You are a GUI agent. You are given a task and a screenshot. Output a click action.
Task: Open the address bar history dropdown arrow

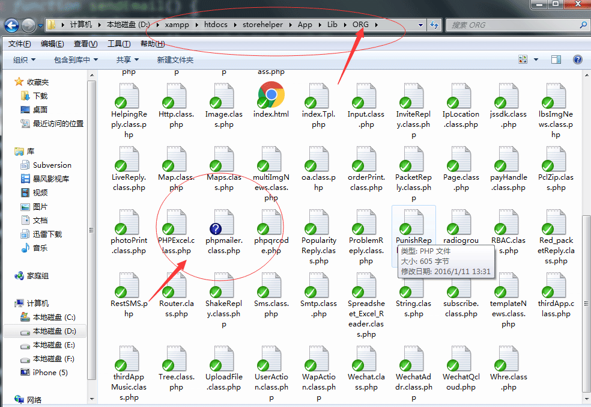420,25
